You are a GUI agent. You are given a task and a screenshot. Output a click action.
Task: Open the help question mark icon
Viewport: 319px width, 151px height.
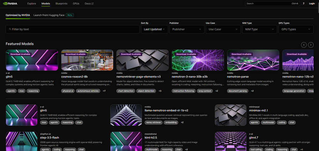click(304, 3)
